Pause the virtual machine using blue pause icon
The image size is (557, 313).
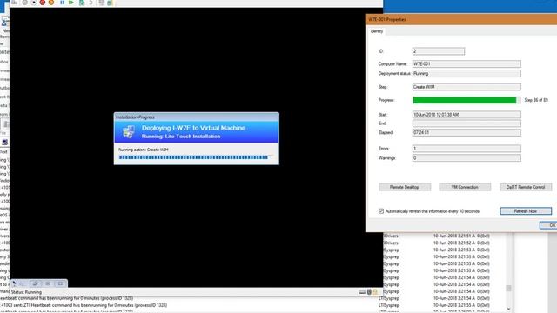[x=62, y=3]
